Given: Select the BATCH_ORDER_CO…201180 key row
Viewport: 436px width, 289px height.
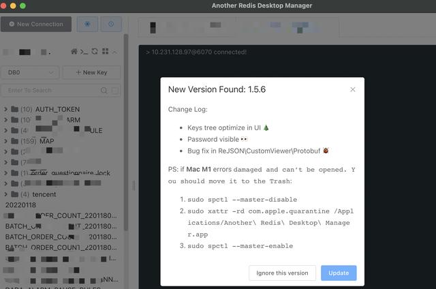Looking at the screenshot, I should pos(62,237).
